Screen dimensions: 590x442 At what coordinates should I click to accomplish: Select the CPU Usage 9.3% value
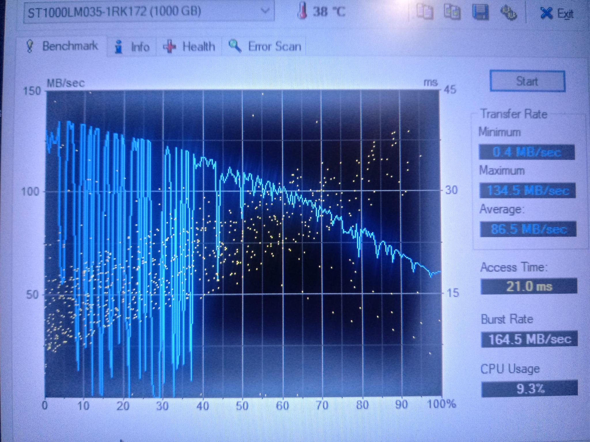coord(530,389)
